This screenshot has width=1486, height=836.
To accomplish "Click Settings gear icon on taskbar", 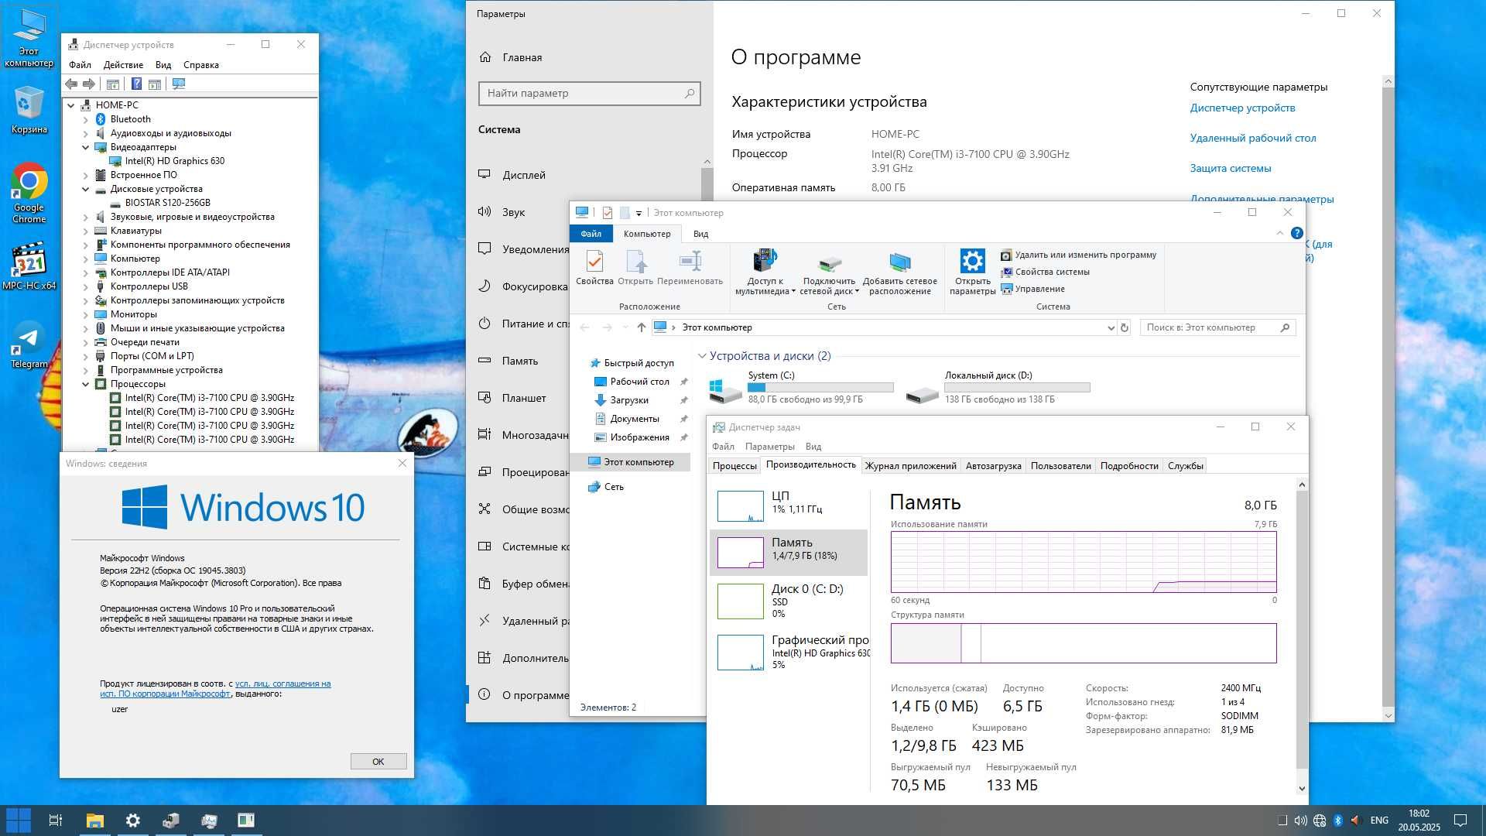I will (x=132, y=820).
